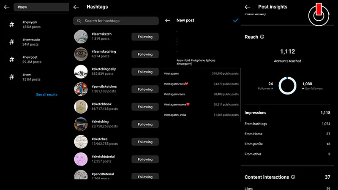Open #sketchtutorial purple thumbnail
This screenshot has height=190, width=338.
81,159
